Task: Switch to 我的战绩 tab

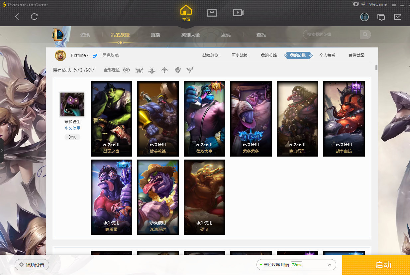Action: click(x=120, y=35)
